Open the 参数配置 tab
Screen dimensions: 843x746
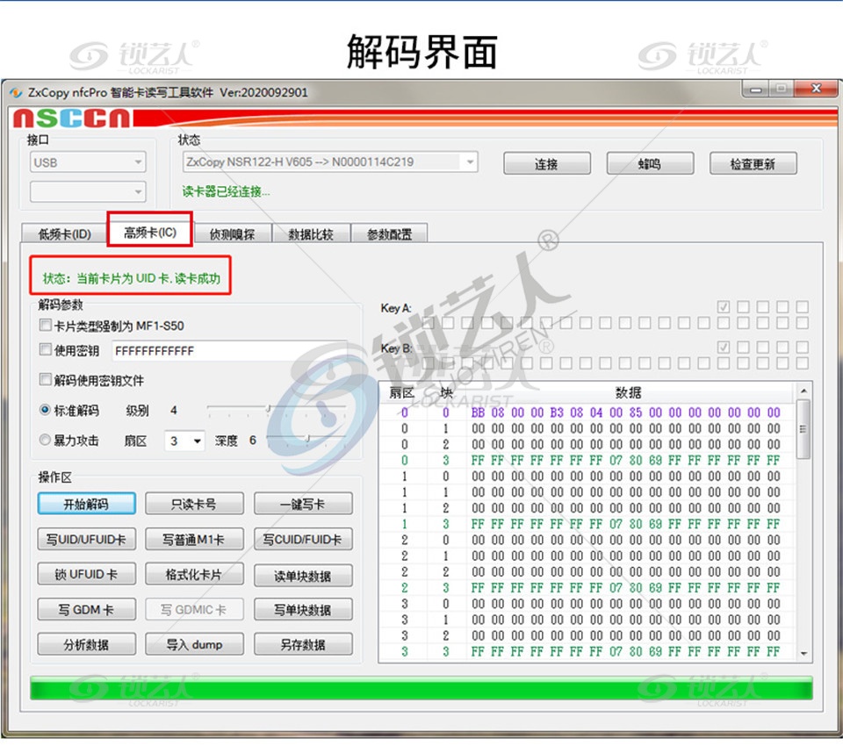click(389, 233)
